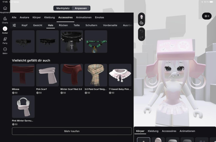The width and height of the screenshot is (216, 142).
Task: Open the filter sliders icon
Action: point(14,25)
